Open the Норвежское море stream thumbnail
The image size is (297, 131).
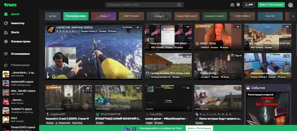268,66
